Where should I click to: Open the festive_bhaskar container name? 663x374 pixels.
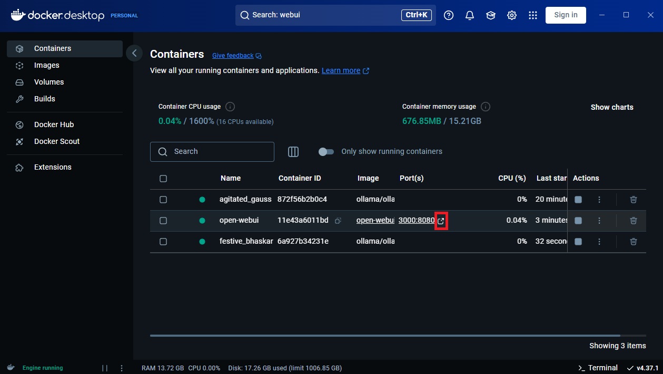pyautogui.click(x=246, y=242)
